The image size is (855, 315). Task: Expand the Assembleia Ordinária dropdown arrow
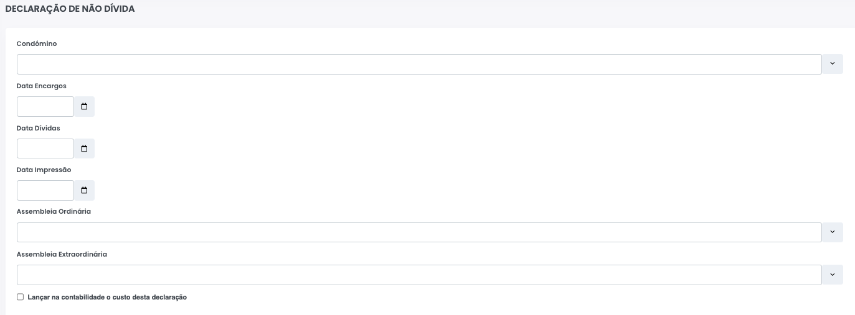833,232
